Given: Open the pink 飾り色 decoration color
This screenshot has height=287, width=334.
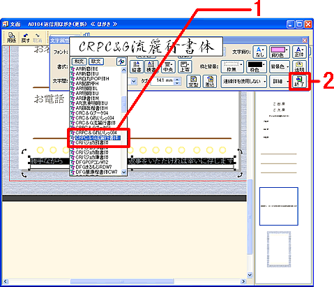Looking at the screenshot, I should click(280, 52).
